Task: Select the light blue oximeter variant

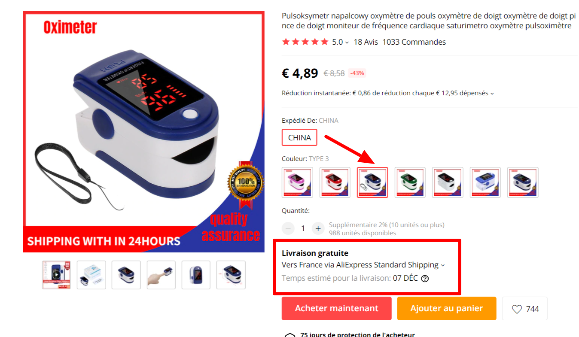Action: [485, 182]
